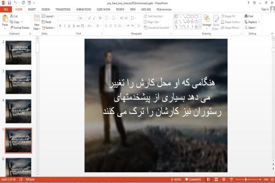Open the FILEminimizer tab
Image resolution: width=275 pixels, height=183 pixels.
(x=164, y=9)
